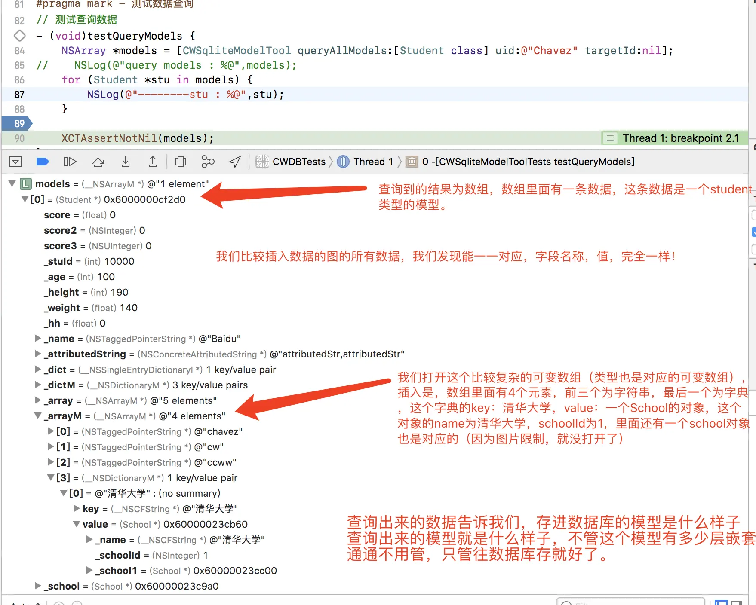
Task: Open the Debug Memory Graph
Action: [208, 162]
